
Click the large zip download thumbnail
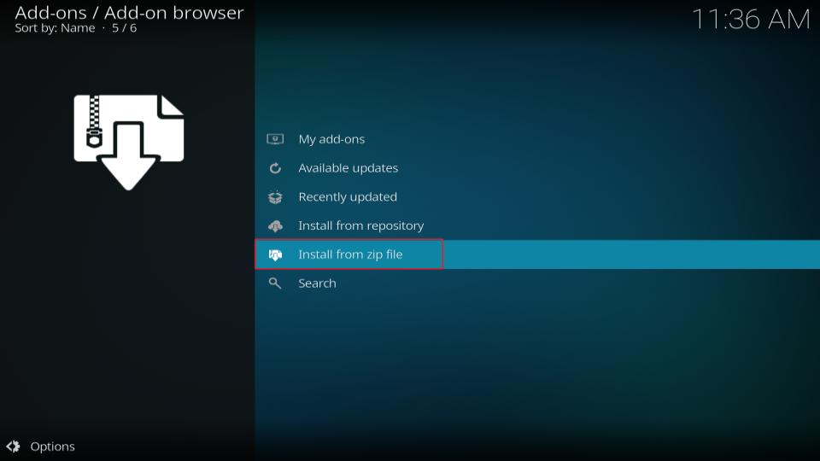click(129, 143)
